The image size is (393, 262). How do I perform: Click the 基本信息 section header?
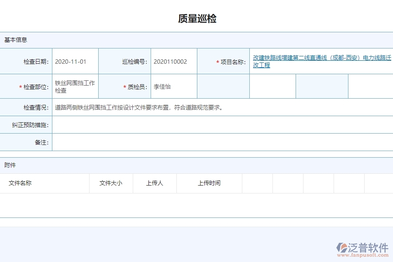tap(16, 40)
